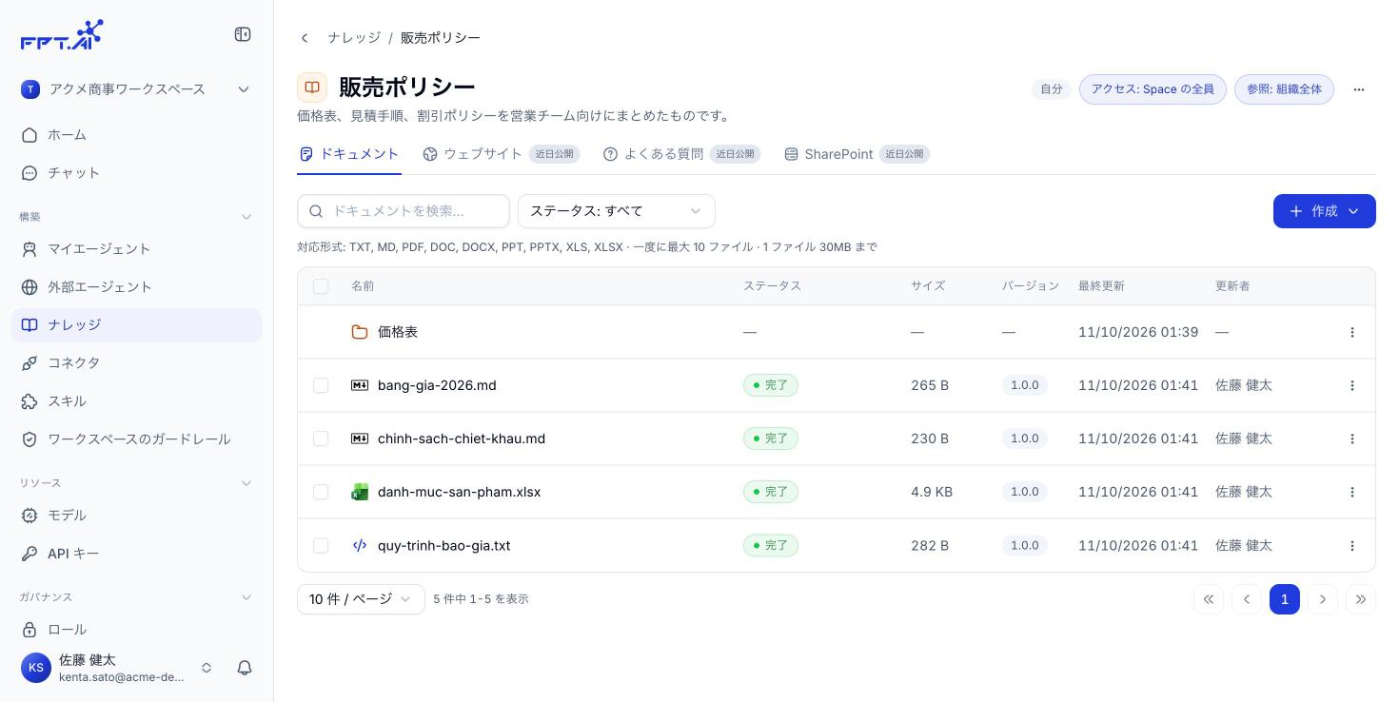The image size is (1399, 702).
Task: Toggle the select-all checkbox in table header
Action: click(x=321, y=286)
